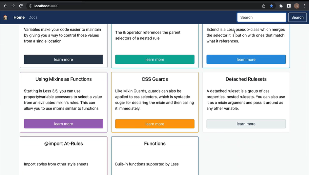Bookmark page with the star icon
The image size is (309, 175).
[x=271, y=6]
